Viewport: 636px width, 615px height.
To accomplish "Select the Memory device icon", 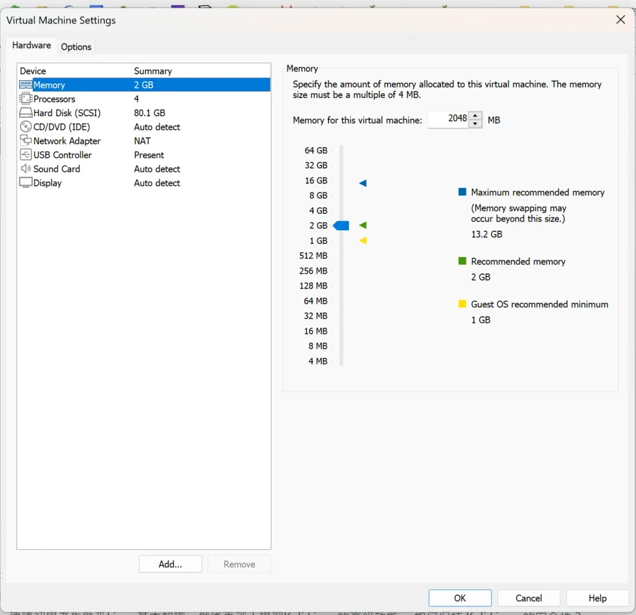I will click(x=25, y=85).
